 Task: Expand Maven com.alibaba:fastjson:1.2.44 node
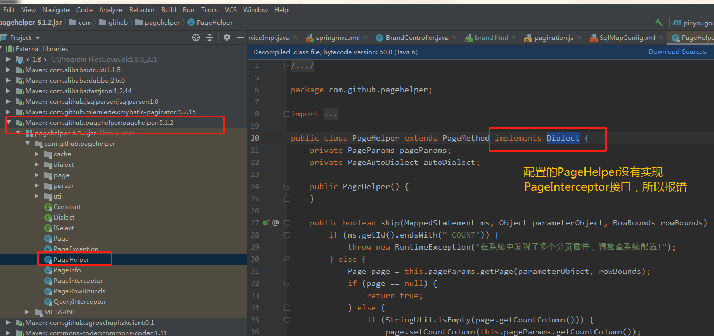point(8,91)
